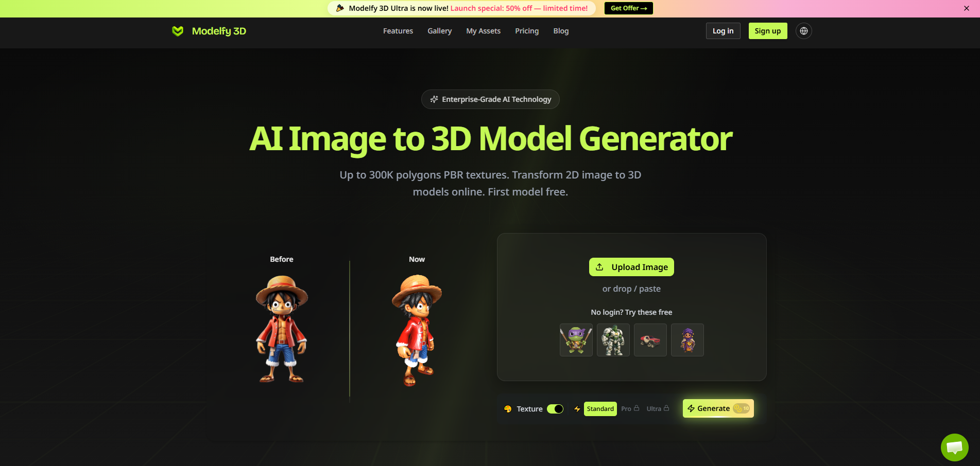The width and height of the screenshot is (980, 466).
Task: Click the color palette icon beside Texture
Action: point(507,408)
